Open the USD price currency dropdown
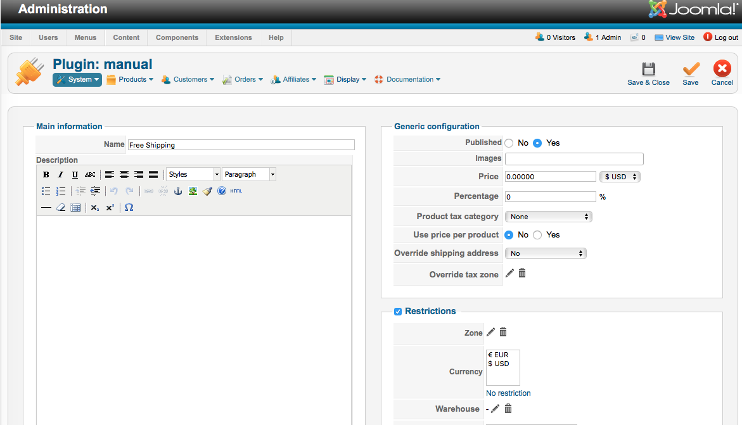This screenshot has width=742, height=425. point(620,177)
